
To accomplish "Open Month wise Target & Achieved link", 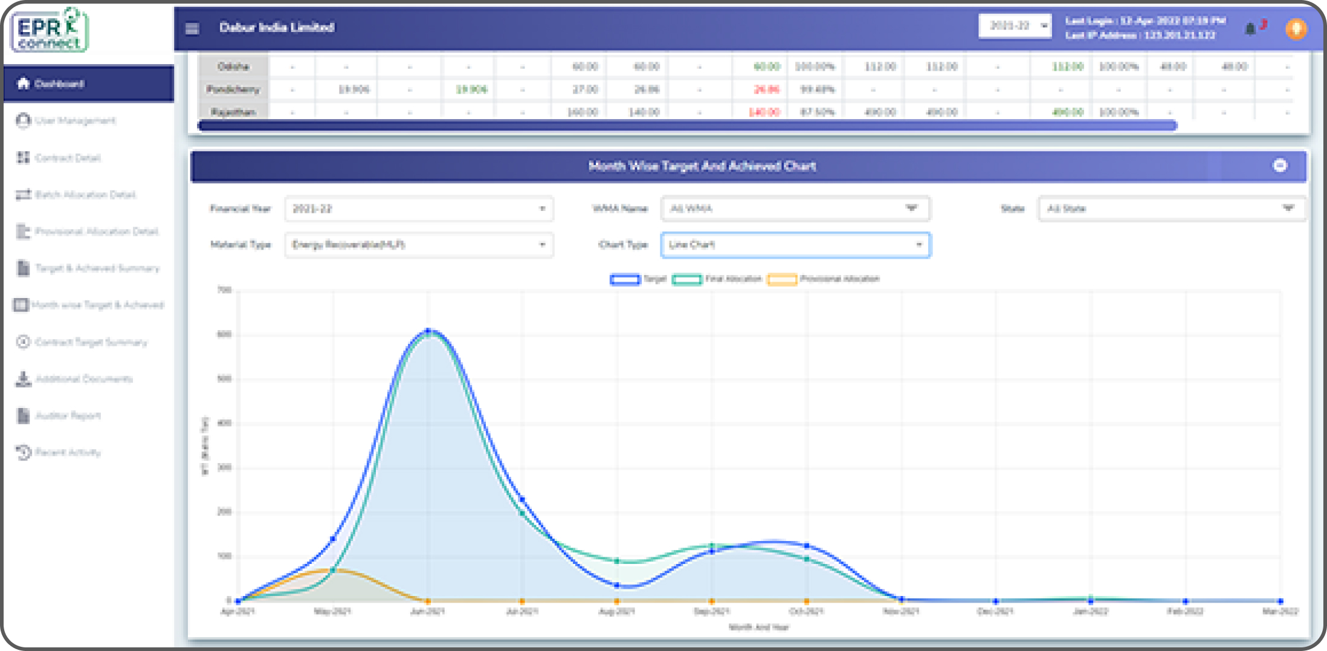I will (x=88, y=305).
